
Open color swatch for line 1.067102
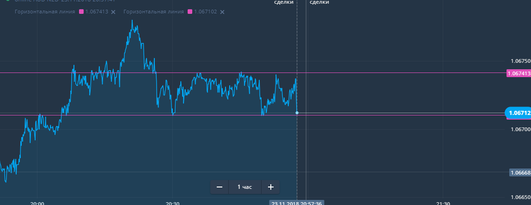click(x=190, y=12)
